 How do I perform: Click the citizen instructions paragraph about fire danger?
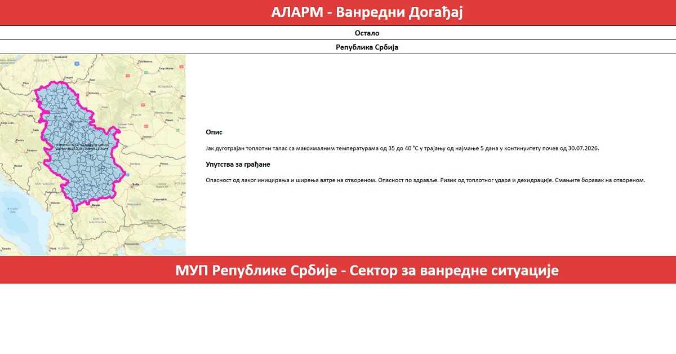click(425, 180)
